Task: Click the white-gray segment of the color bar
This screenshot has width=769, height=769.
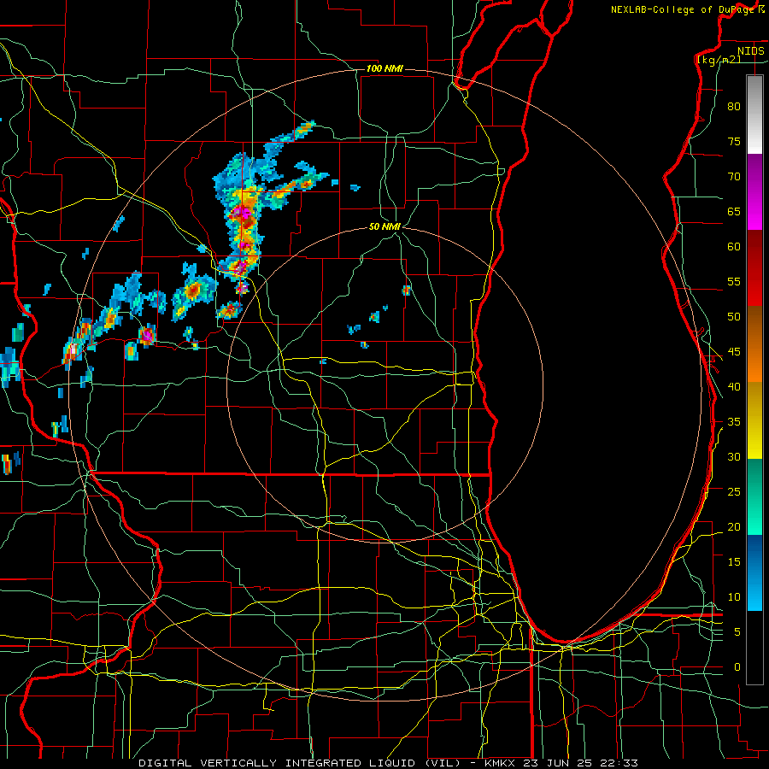Action: 754,114
